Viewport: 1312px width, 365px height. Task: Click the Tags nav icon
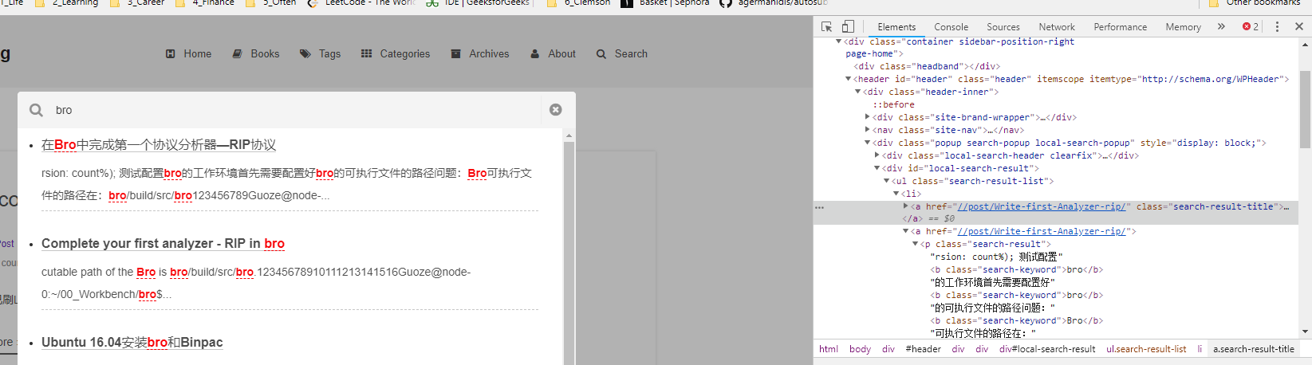305,53
